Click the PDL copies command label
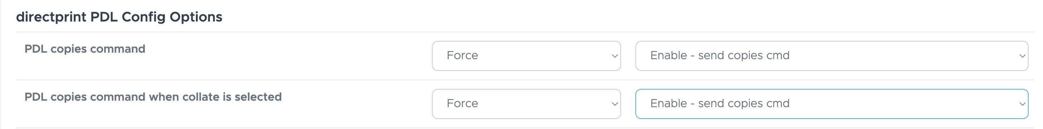 click(85, 49)
